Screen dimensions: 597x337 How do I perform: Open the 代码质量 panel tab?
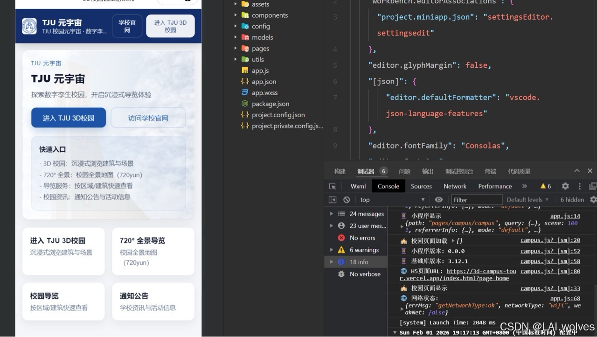[519, 171]
